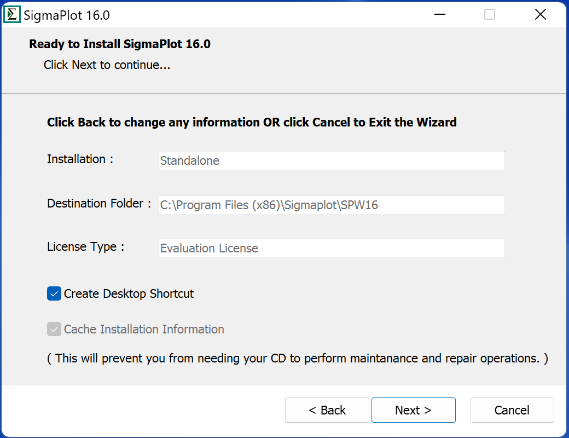Uncheck Create Desktop Shortcut checkbox
The image size is (569, 438).
point(54,293)
